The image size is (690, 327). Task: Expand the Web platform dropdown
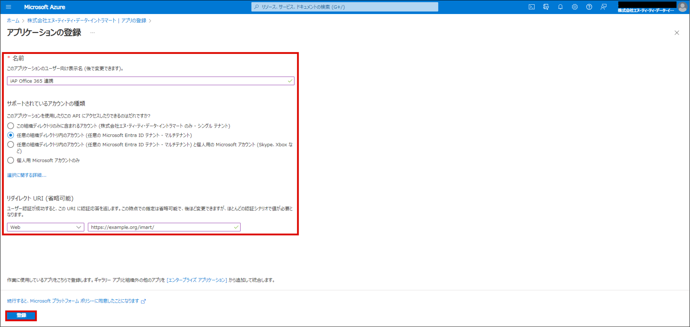(45, 227)
